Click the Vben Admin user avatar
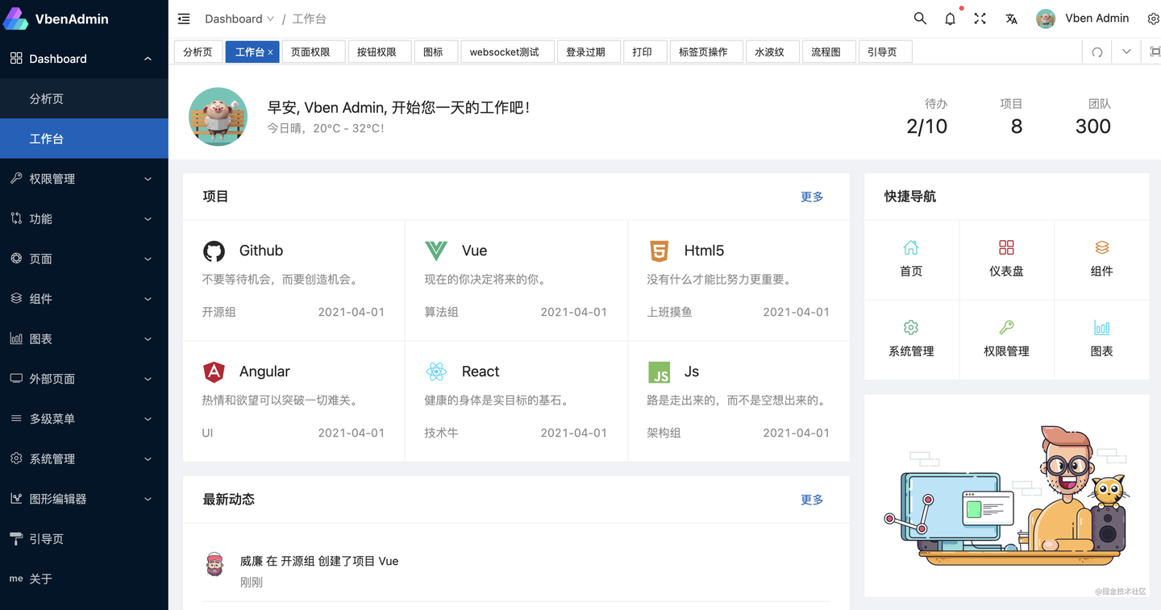The image size is (1161, 610). (1046, 18)
